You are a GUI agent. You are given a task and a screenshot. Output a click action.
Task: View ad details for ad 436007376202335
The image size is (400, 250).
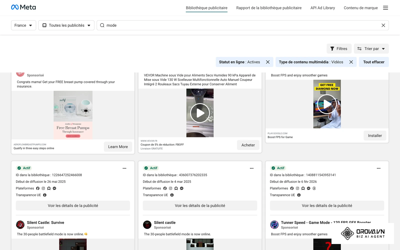pos(200,205)
